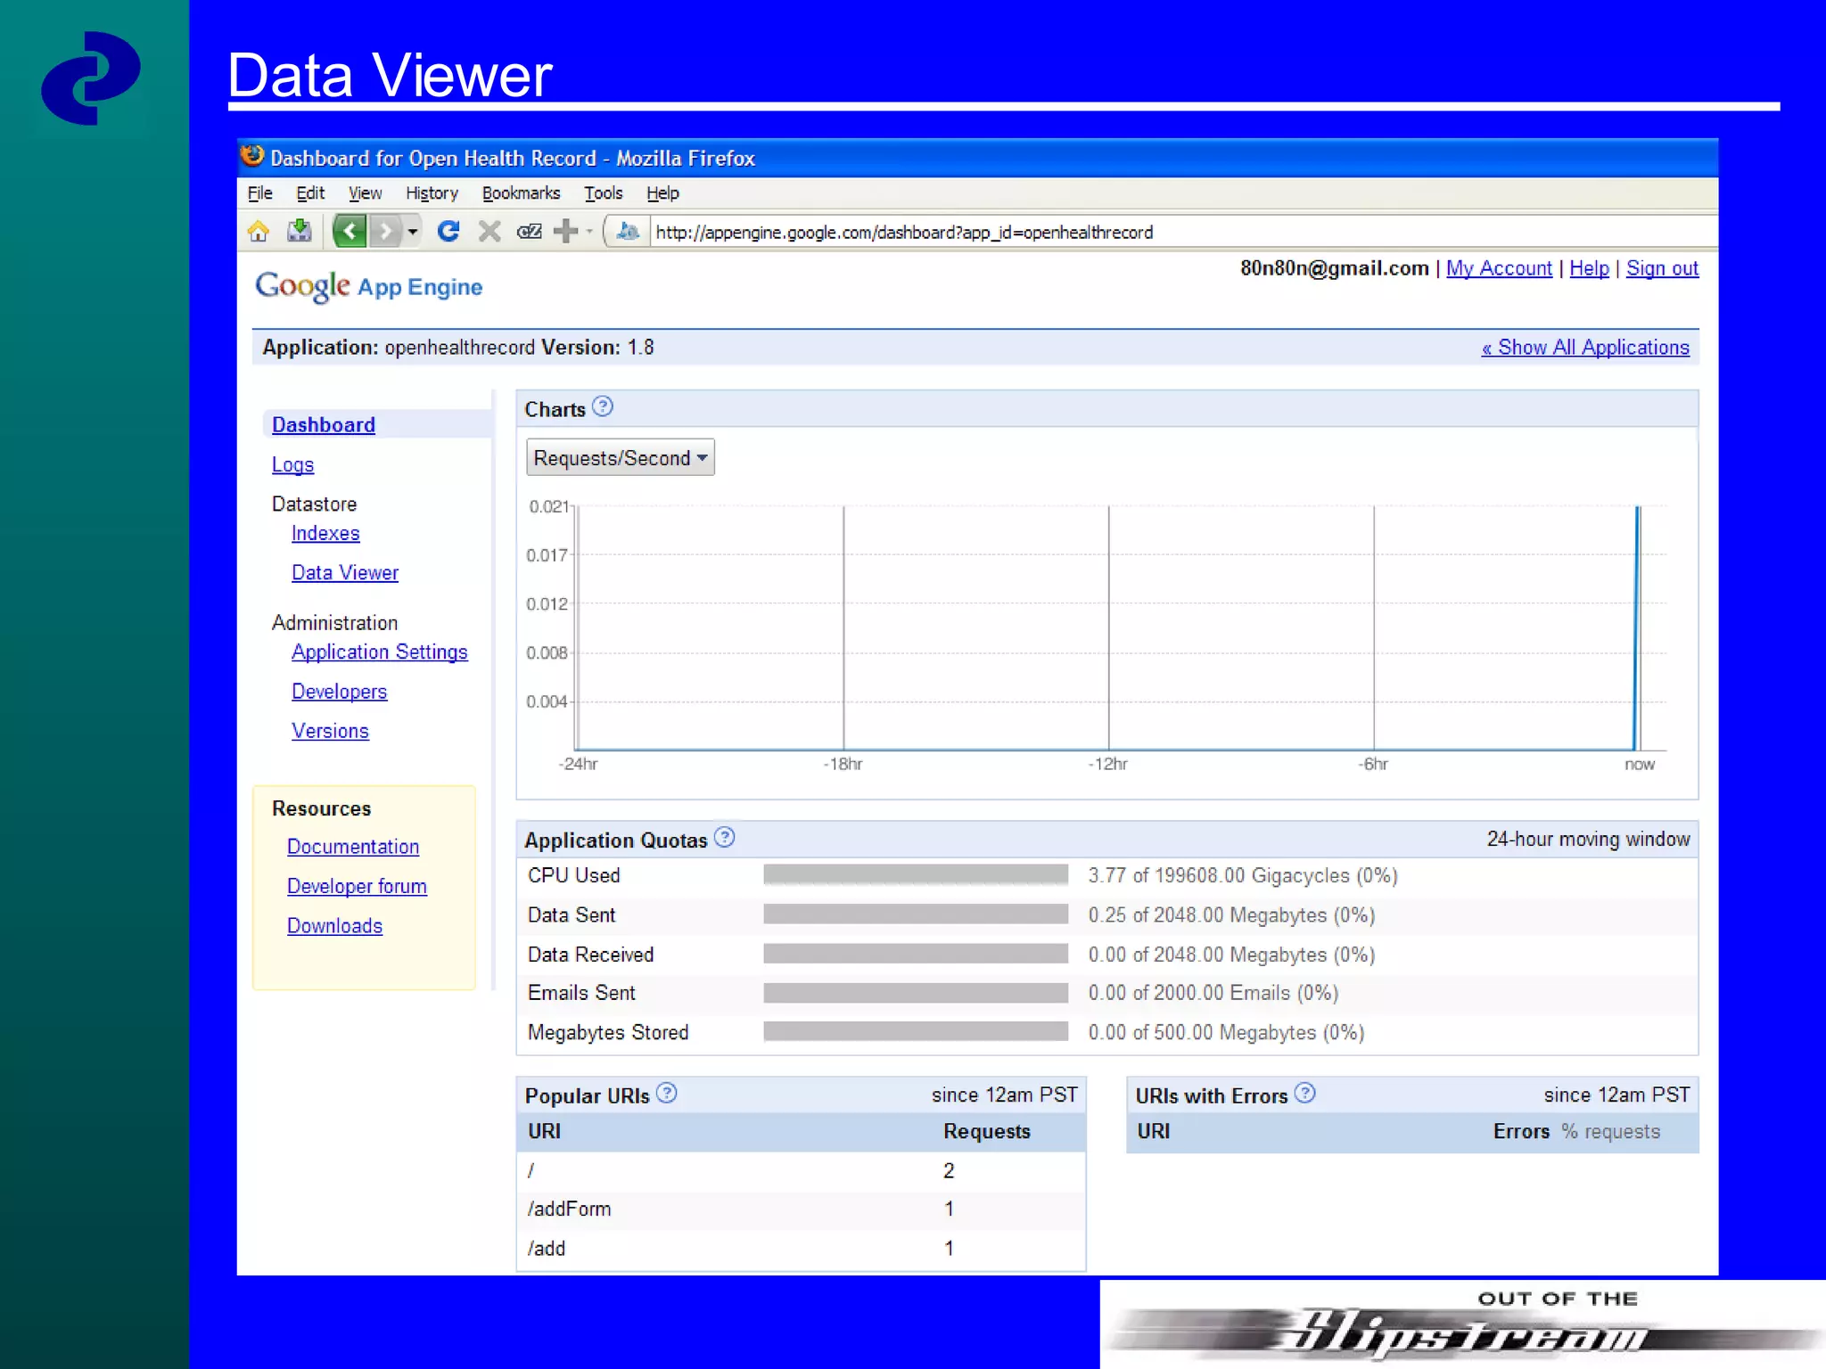Click the '3.77 of 199608.00 Gigacycles (0%)' value
The height and width of the screenshot is (1369, 1826).
1243,875
